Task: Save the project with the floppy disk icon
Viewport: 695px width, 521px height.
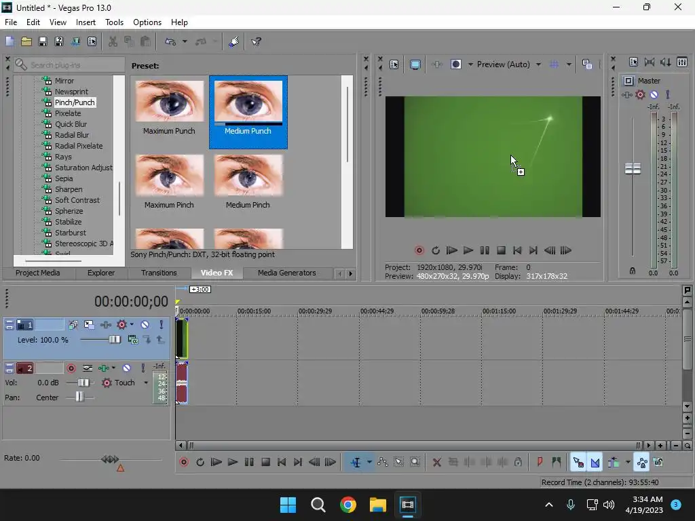Action: [x=43, y=41]
